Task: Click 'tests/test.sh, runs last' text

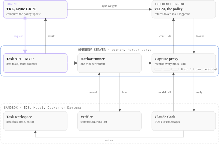Action: click(x=94, y=122)
